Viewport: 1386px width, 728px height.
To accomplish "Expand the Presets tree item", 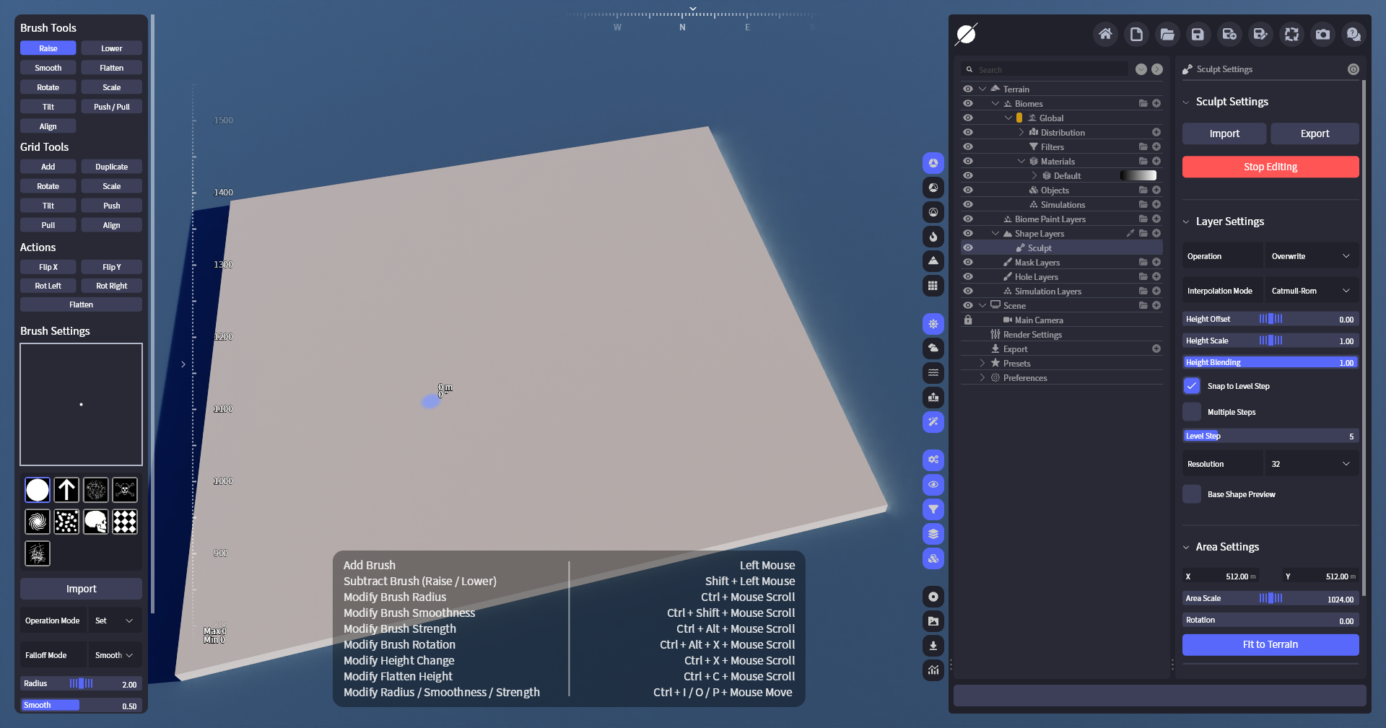I will tap(982, 363).
